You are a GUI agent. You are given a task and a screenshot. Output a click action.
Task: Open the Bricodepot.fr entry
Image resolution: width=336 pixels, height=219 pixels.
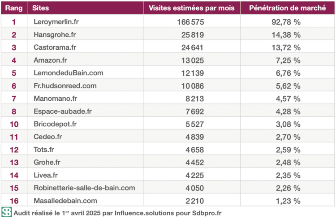(x=55, y=124)
